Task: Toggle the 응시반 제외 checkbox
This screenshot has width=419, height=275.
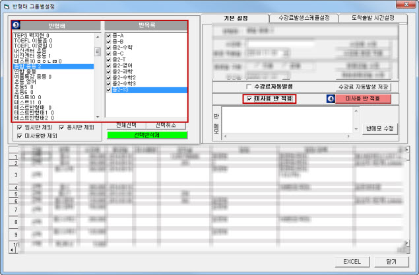Action: tap(62, 127)
